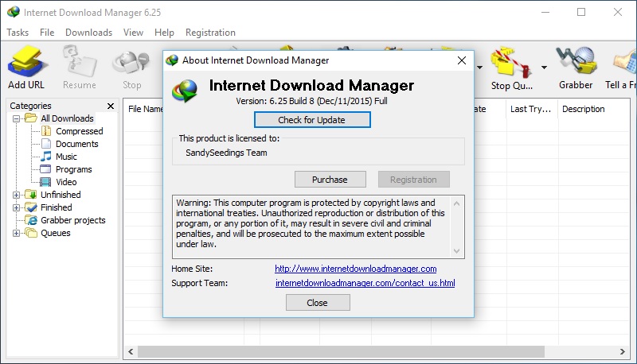The image size is (637, 364).
Task: Open the internetdownloadmanager.com home site link
Action: tap(355, 269)
